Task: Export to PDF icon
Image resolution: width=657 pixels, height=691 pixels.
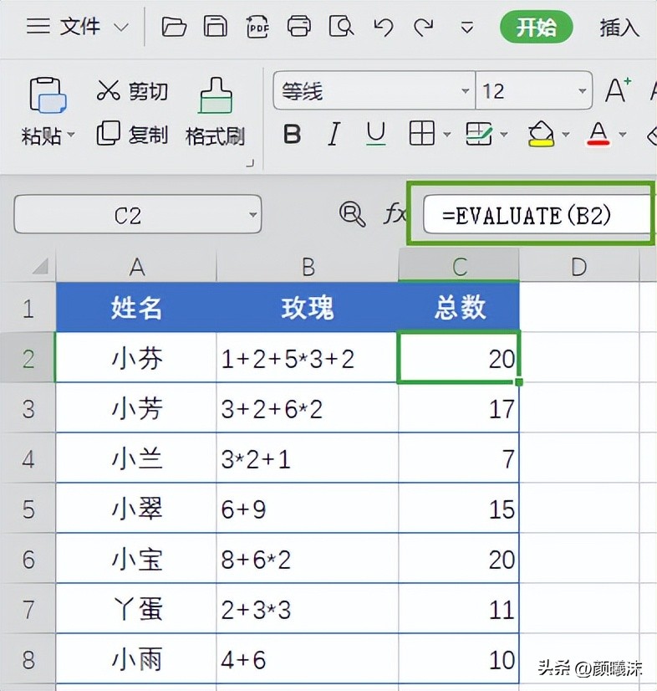Action: pyautogui.click(x=257, y=27)
